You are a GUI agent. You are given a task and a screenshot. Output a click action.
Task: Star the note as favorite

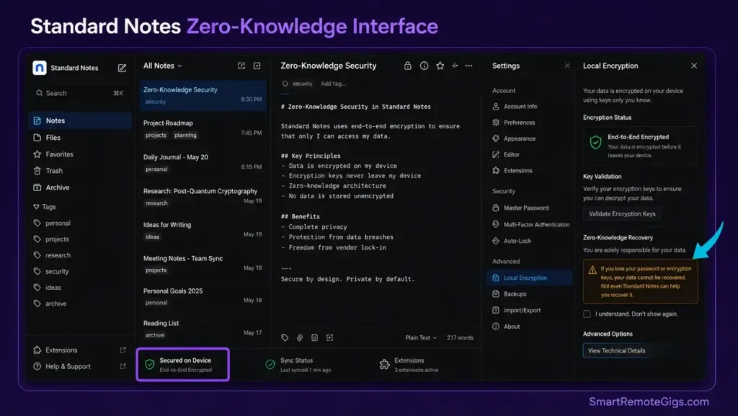click(x=440, y=66)
